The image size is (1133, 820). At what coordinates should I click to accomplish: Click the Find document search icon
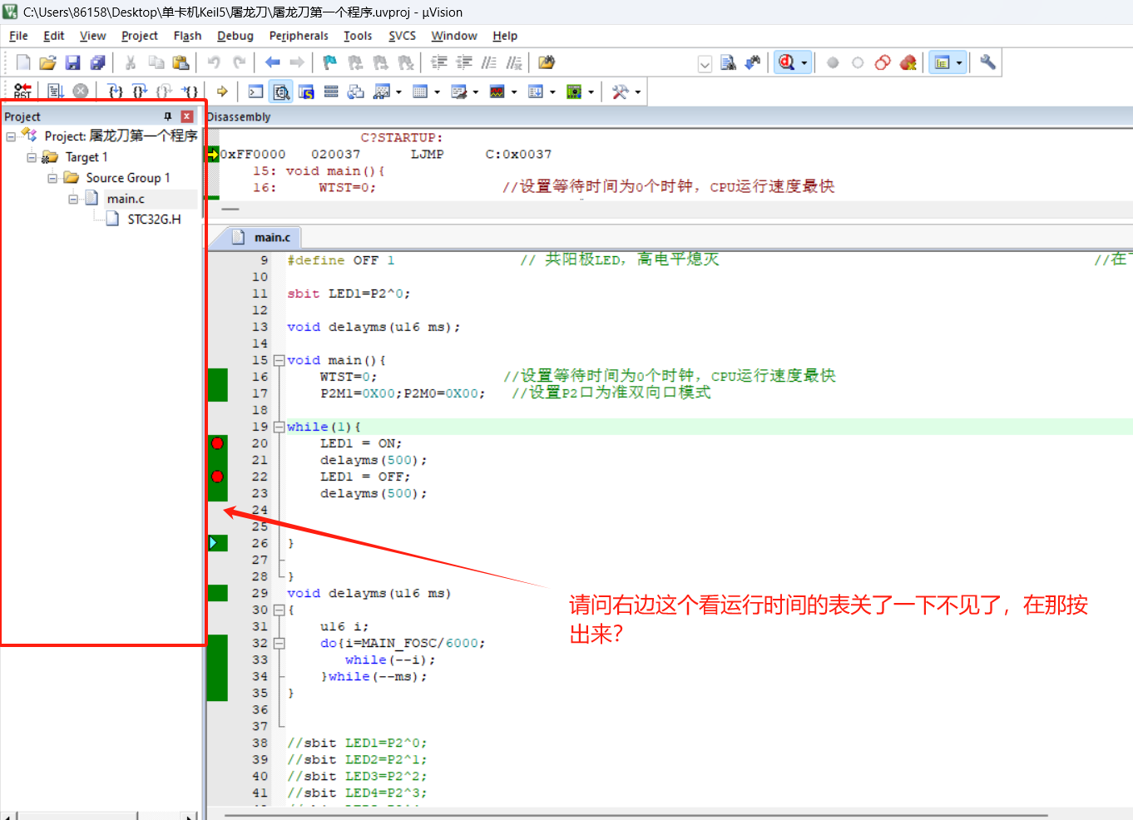(728, 62)
